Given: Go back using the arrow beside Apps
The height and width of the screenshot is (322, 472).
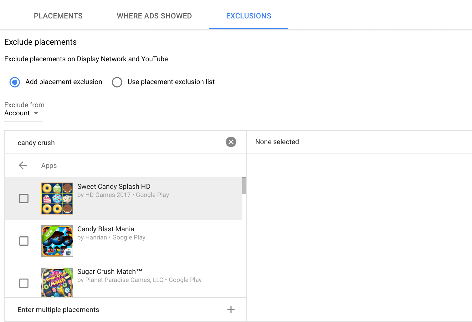Looking at the screenshot, I should [x=23, y=165].
